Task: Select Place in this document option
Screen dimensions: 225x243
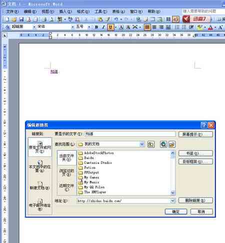Action: pyautogui.click(x=40, y=166)
